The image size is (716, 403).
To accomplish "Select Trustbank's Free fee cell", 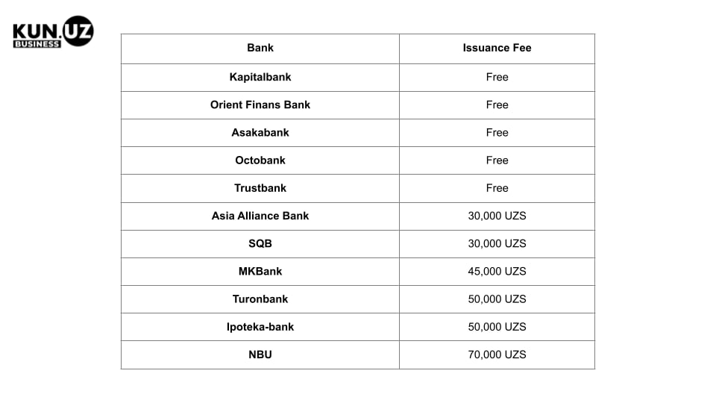I will pyautogui.click(x=497, y=188).
